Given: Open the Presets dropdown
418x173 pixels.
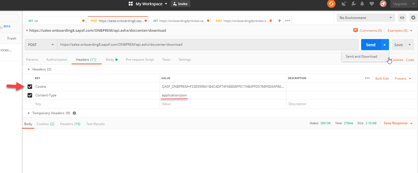Looking at the screenshot, I should pyautogui.click(x=403, y=79).
